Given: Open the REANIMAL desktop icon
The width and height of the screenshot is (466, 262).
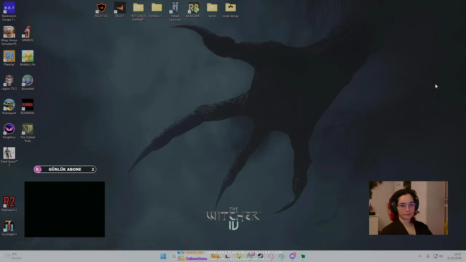Looking at the screenshot, I should [27, 107].
